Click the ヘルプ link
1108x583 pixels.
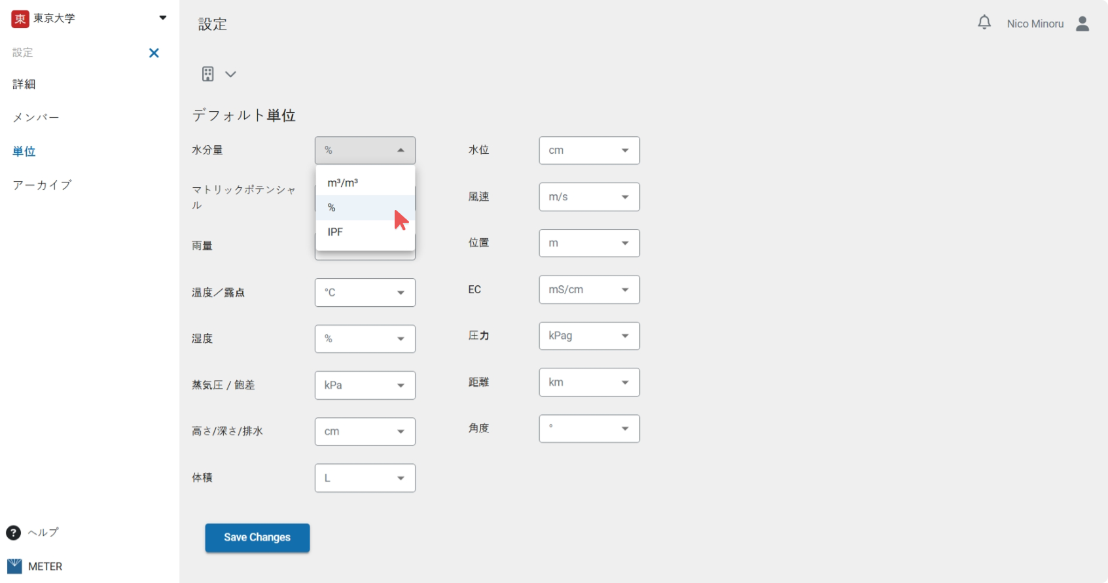coord(43,533)
